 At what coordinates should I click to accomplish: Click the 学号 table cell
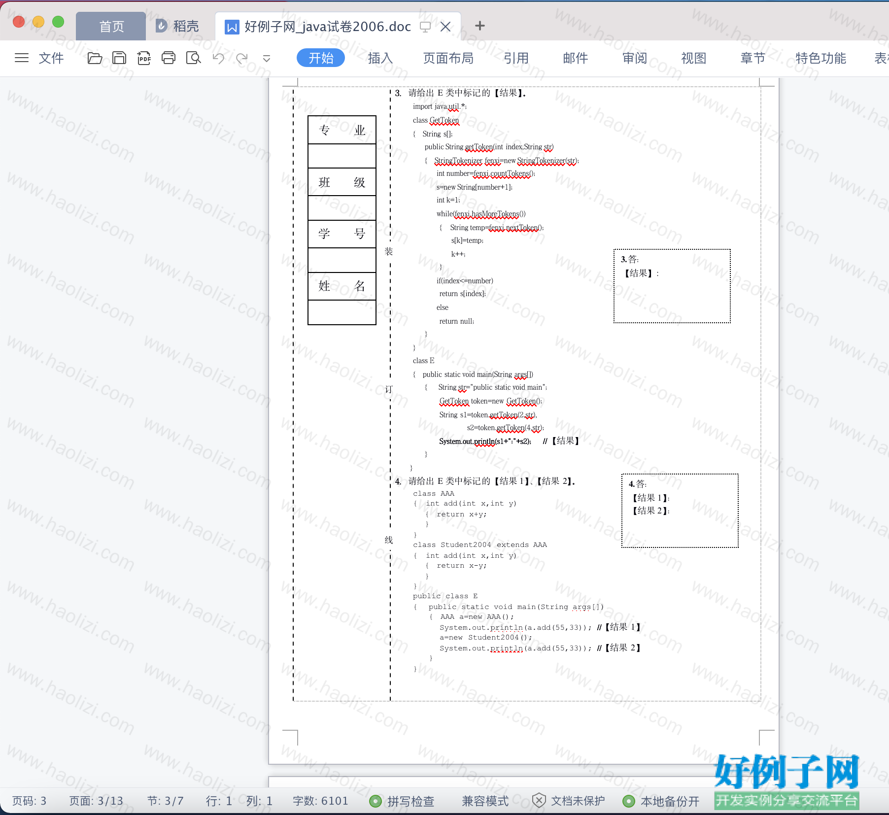point(342,234)
